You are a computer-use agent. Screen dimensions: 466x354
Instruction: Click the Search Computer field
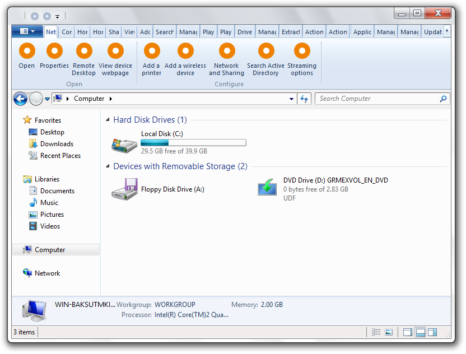[383, 99]
